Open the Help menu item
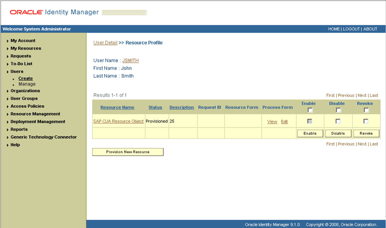This screenshot has width=386, height=228. point(15,144)
